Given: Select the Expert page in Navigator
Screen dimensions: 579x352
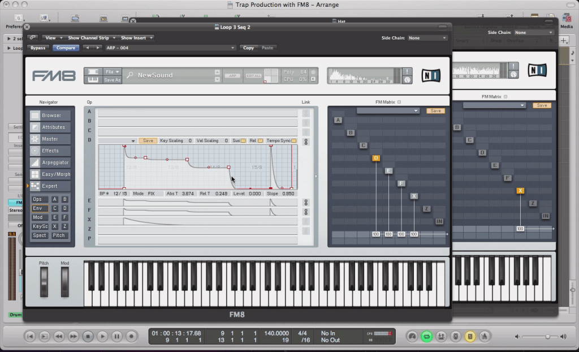Looking at the screenshot, I should (x=50, y=186).
